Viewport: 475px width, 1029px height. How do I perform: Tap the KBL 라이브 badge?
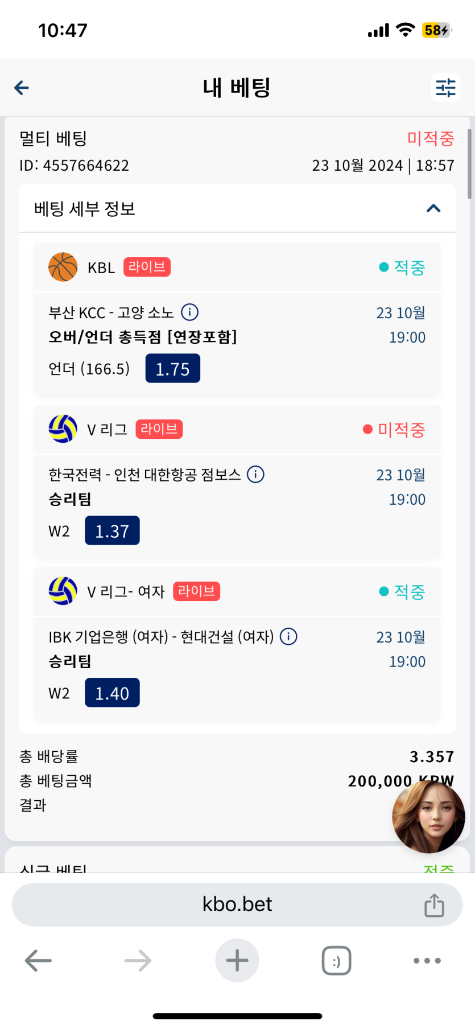147,267
